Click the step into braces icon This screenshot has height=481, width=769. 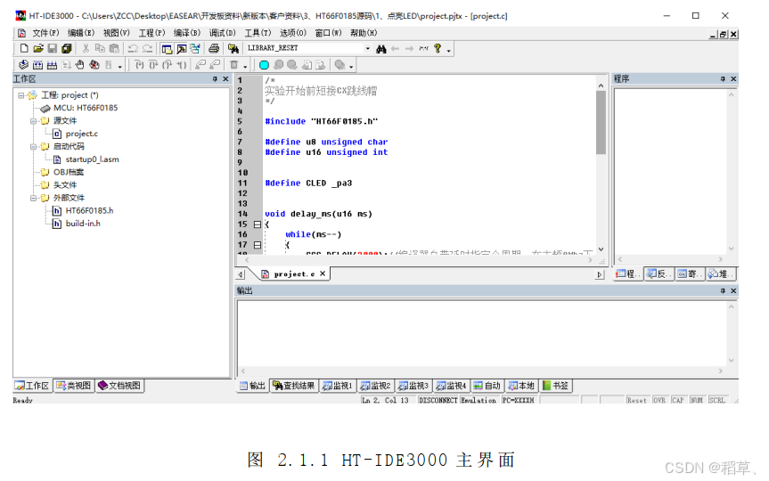point(139,65)
